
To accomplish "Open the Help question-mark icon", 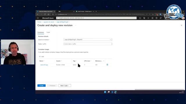I will 156,18.
